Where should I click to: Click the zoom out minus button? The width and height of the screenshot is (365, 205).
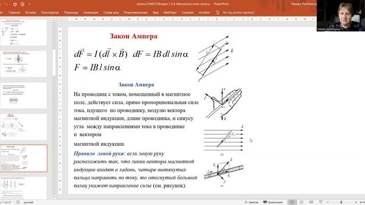[327, 203]
